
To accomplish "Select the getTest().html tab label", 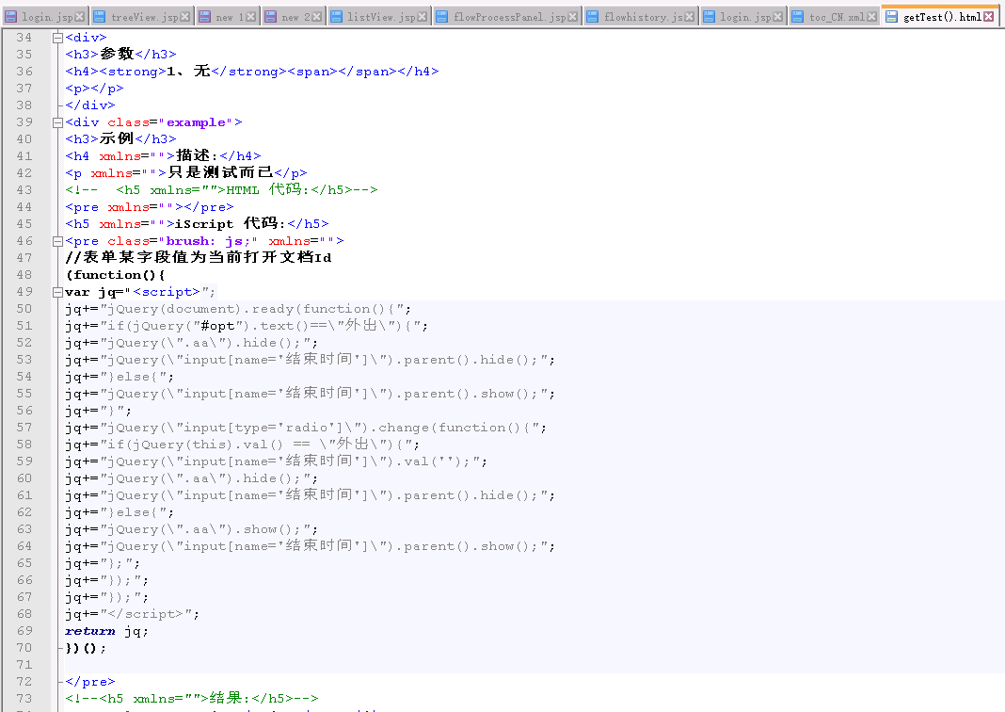I will (942, 17).
